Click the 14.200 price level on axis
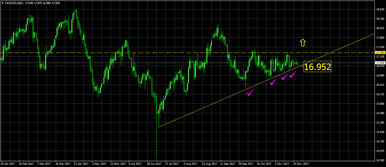Screen dimensions: 386x167 (380, 160)
